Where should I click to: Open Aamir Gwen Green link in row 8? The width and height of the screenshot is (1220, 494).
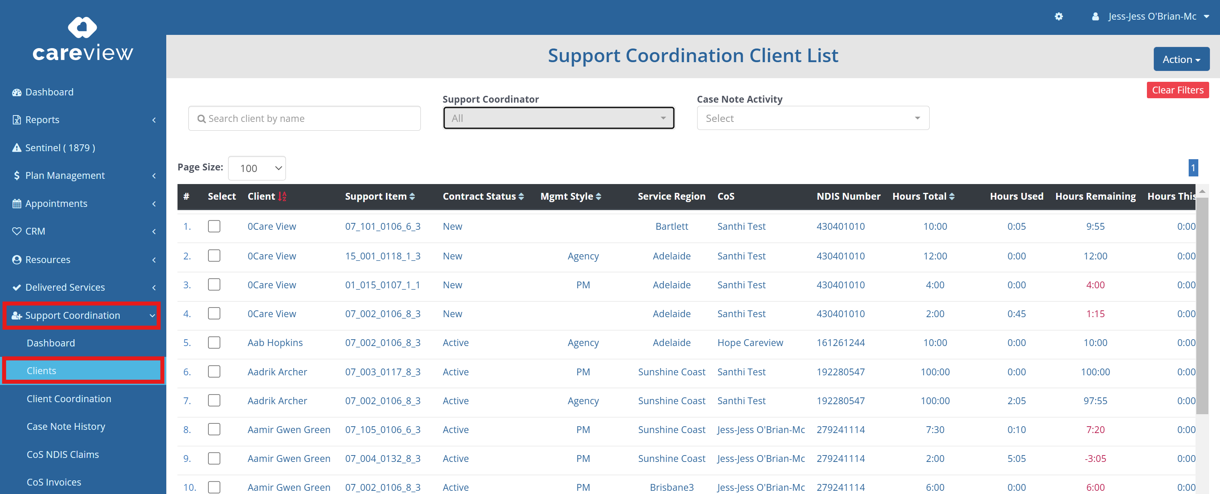point(289,430)
